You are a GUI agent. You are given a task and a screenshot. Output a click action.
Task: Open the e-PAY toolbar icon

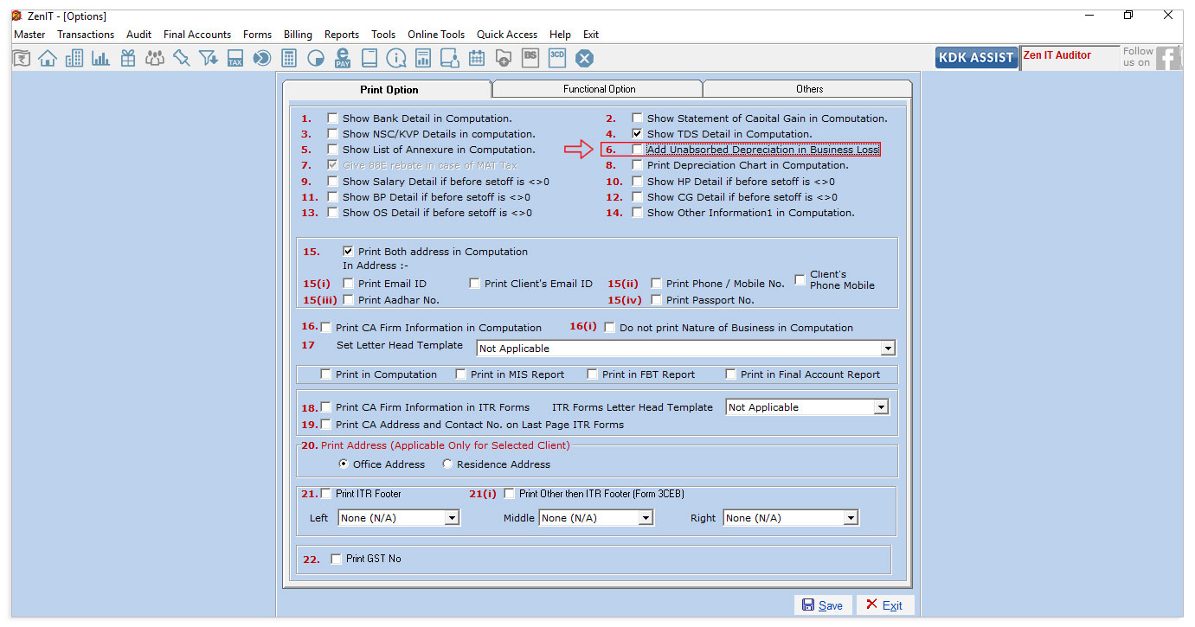click(x=343, y=58)
